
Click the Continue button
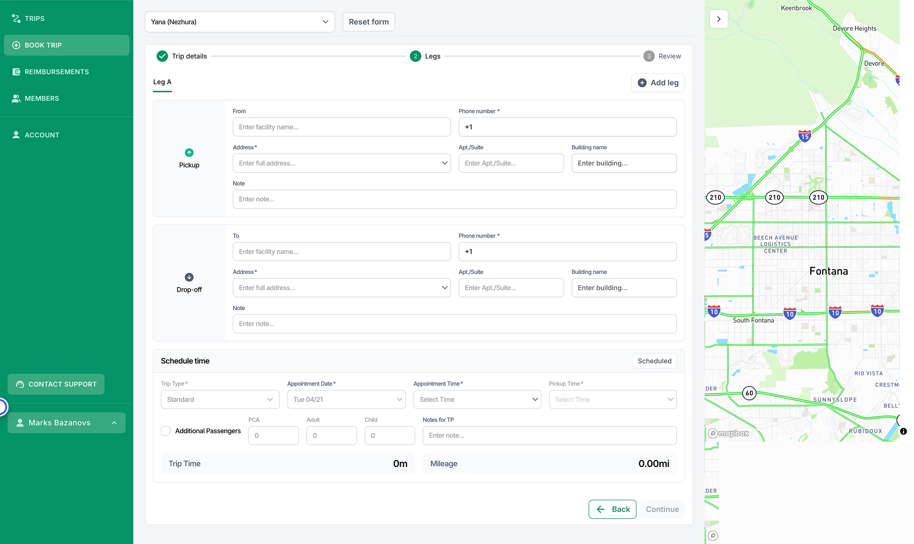tap(663, 509)
